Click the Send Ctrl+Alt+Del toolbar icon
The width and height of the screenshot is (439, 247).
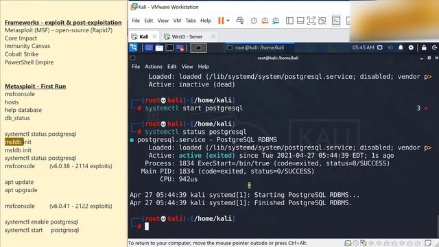click(240, 21)
